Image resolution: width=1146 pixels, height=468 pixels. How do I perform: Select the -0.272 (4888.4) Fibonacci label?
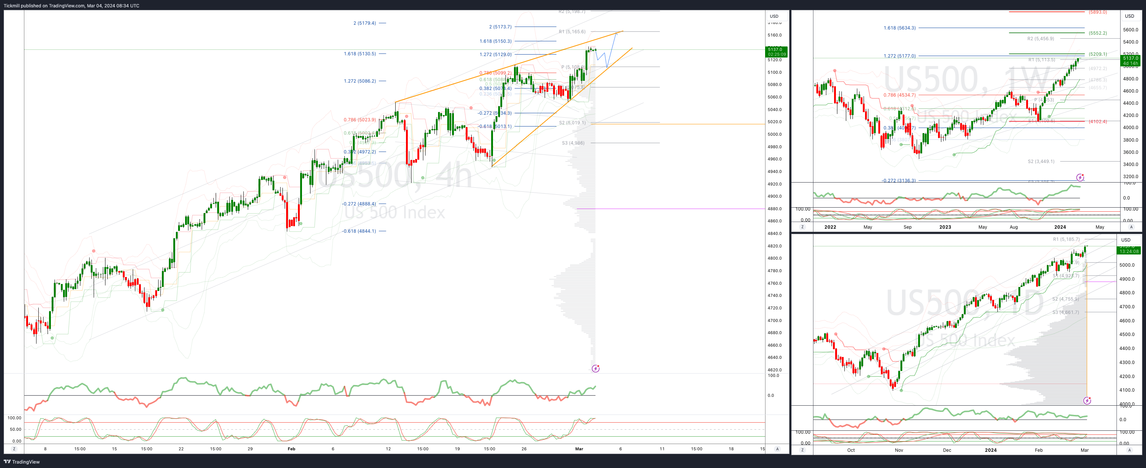(x=358, y=204)
